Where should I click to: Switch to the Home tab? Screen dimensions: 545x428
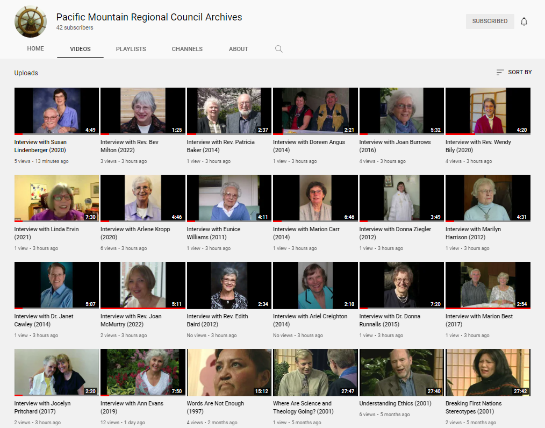(35, 49)
